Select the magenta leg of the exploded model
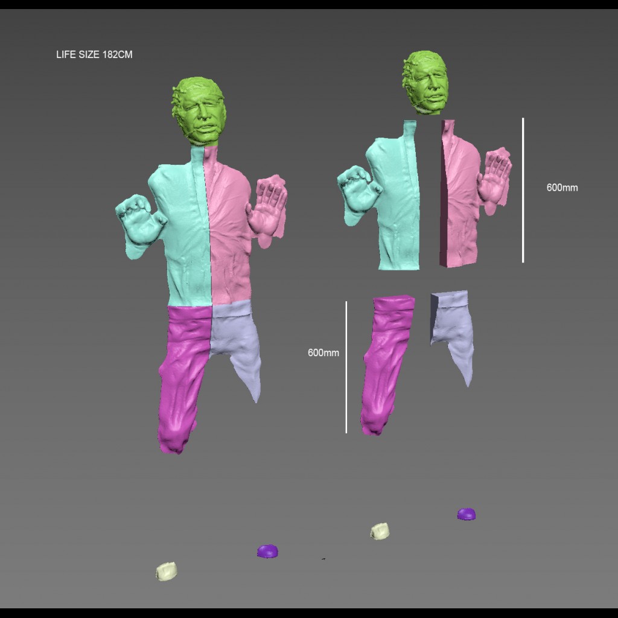Viewport: 618px width, 618px height. coord(386,362)
